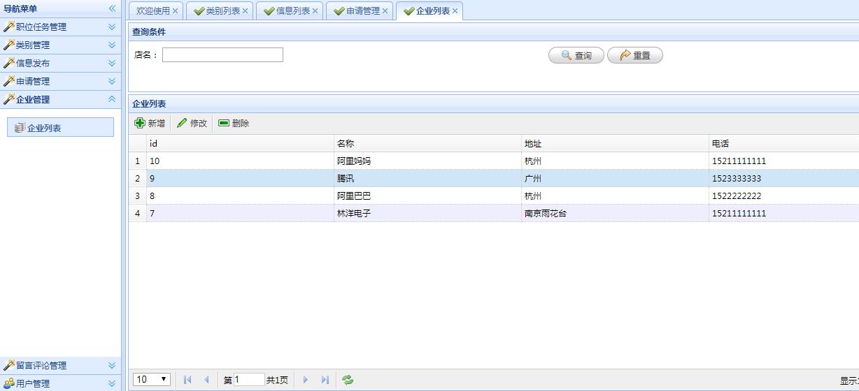This screenshot has height=391, width=859.
Task: Close the 类别列表 tab
Action: point(246,11)
